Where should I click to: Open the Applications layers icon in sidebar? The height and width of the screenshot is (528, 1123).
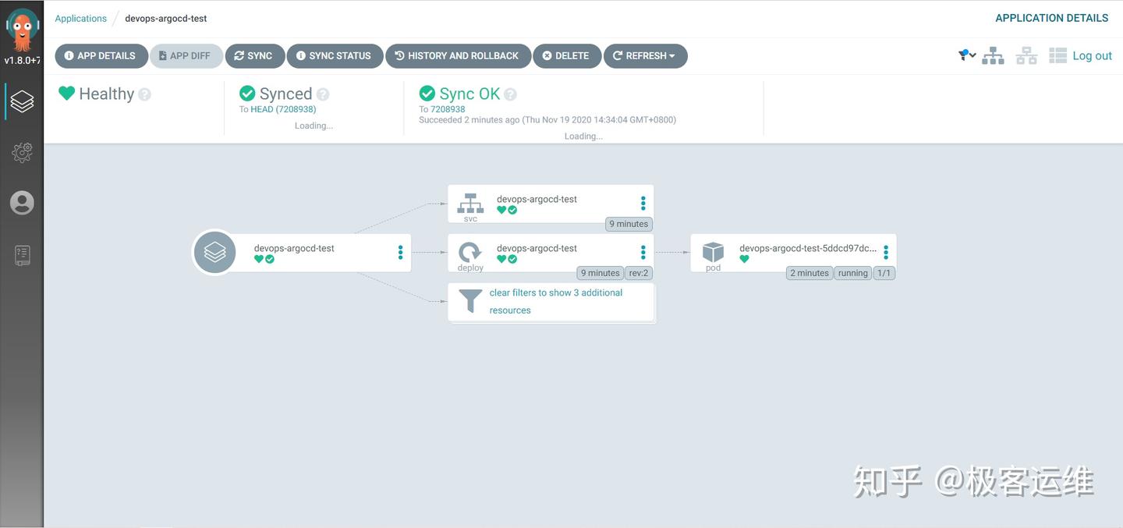pos(22,101)
